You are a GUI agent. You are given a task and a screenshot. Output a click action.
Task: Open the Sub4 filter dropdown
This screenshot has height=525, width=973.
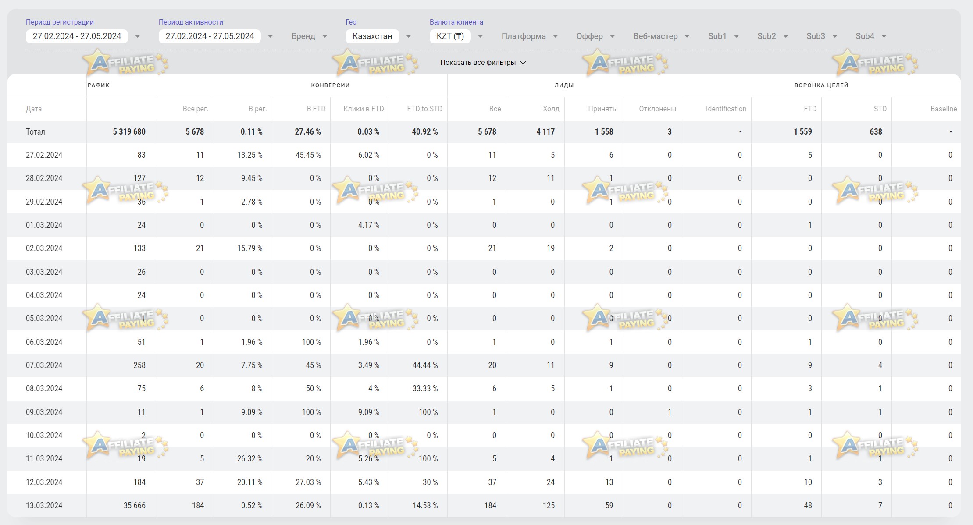coord(871,36)
